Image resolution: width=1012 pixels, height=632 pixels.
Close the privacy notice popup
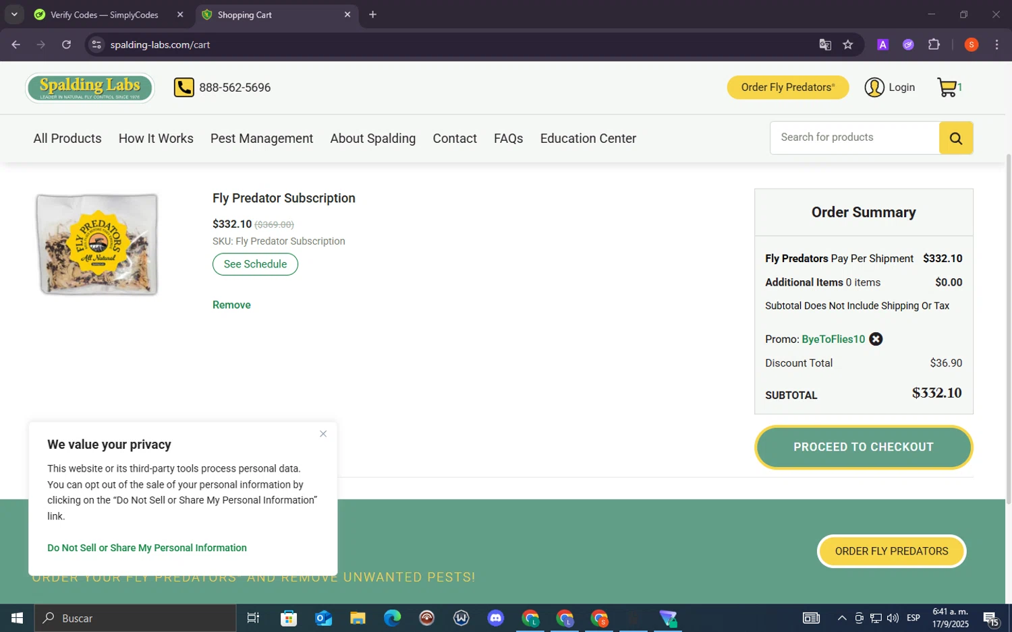click(x=323, y=434)
